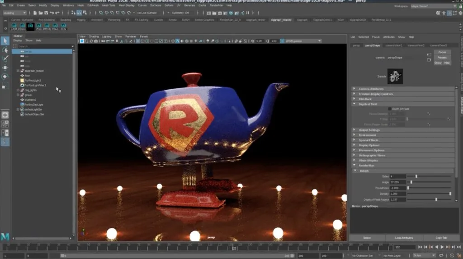Click the Redo arrow icon
This screenshot has width=463, height=259.
click(x=57, y=13)
